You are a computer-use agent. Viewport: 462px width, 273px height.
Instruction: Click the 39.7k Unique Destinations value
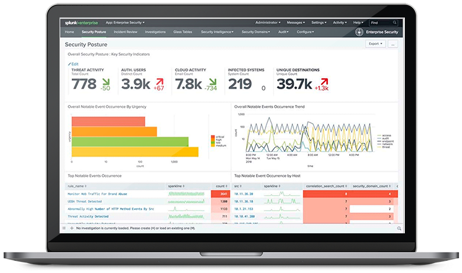[x=294, y=84]
